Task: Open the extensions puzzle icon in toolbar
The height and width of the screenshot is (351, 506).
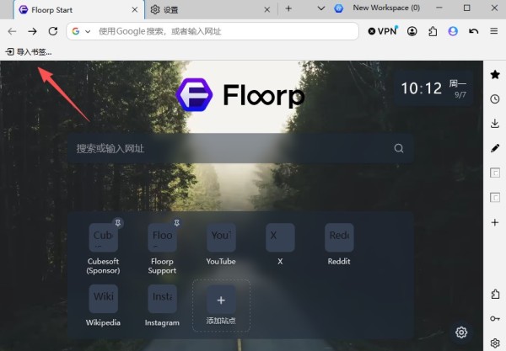Action: pos(433,31)
